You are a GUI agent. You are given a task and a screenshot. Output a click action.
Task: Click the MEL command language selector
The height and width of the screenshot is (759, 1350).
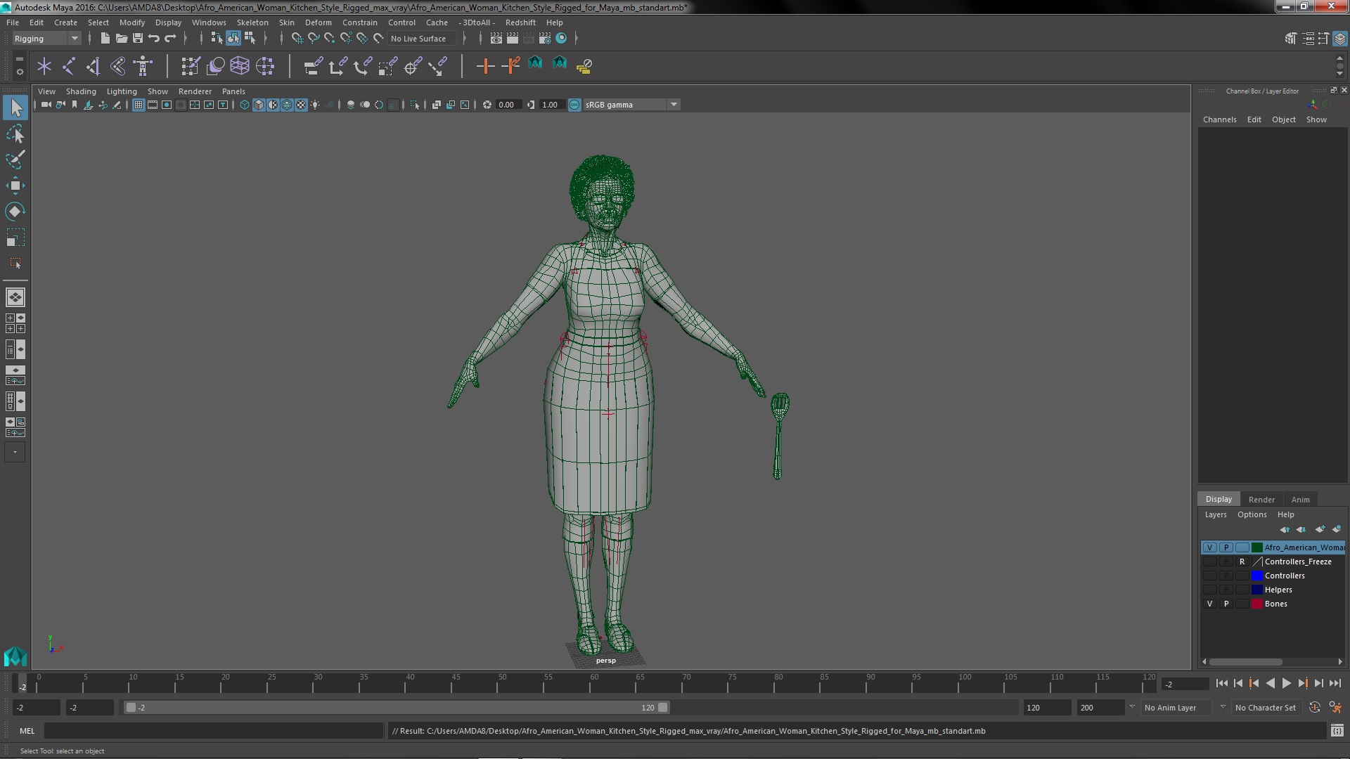27,731
